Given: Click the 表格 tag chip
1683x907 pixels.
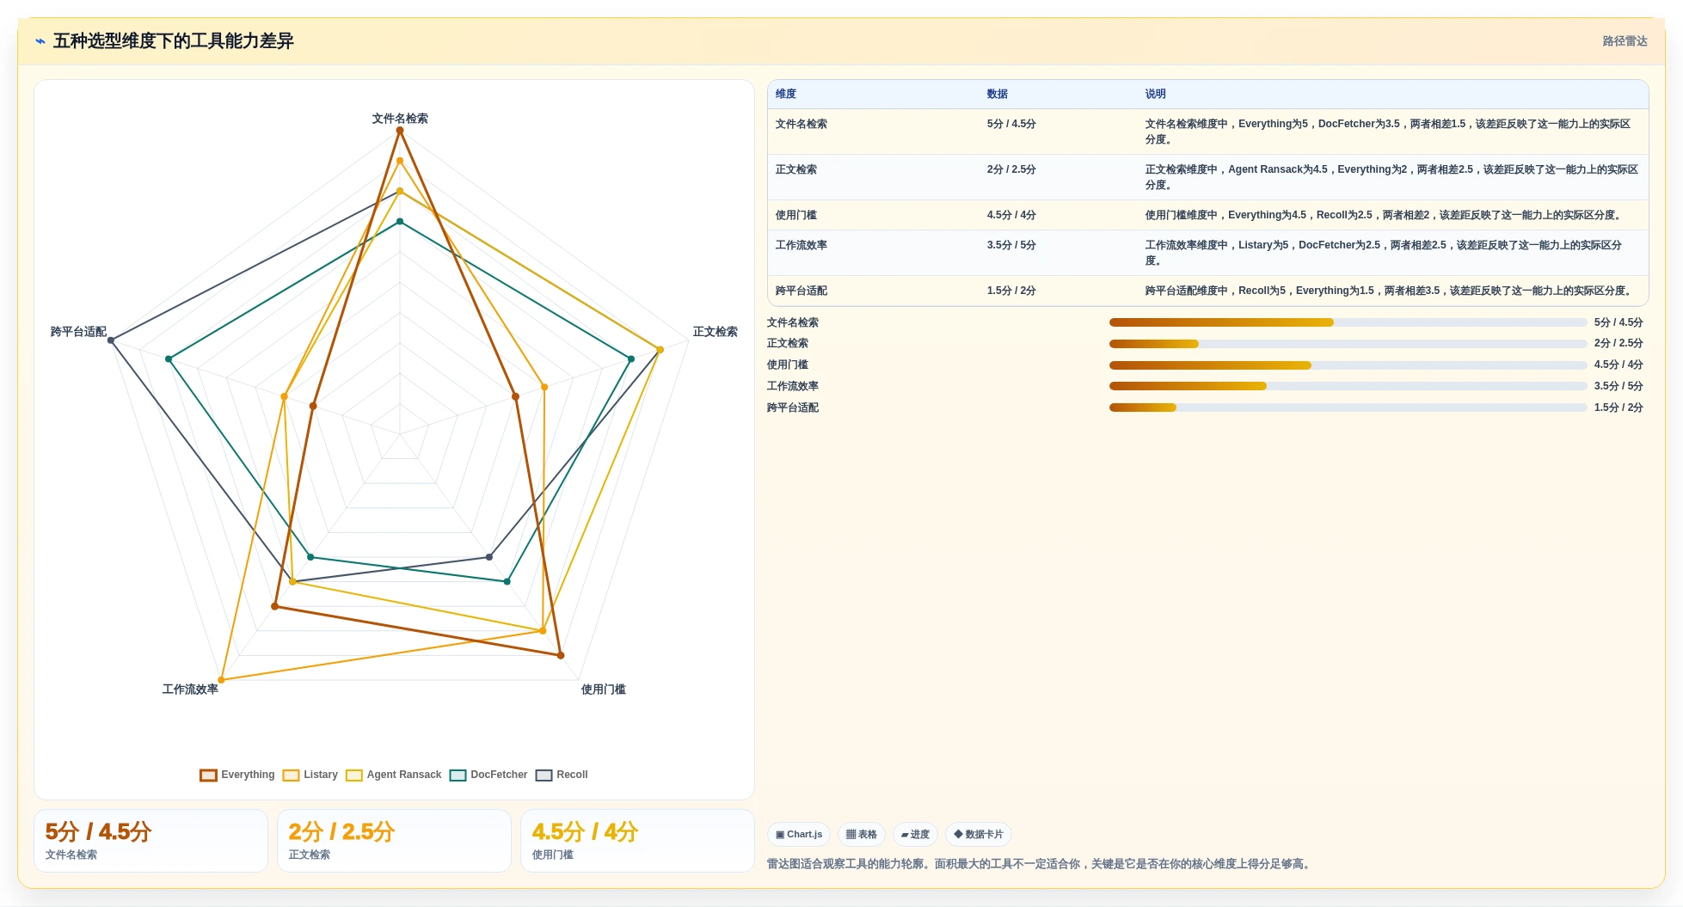Looking at the screenshot, I should pyautogui.click(x=862, y=835).
